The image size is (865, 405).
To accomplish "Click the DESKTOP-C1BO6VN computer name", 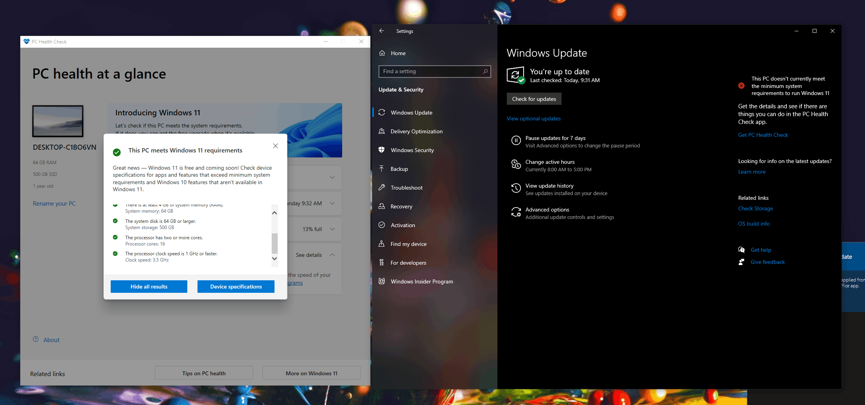I will [x=65, y=147].
